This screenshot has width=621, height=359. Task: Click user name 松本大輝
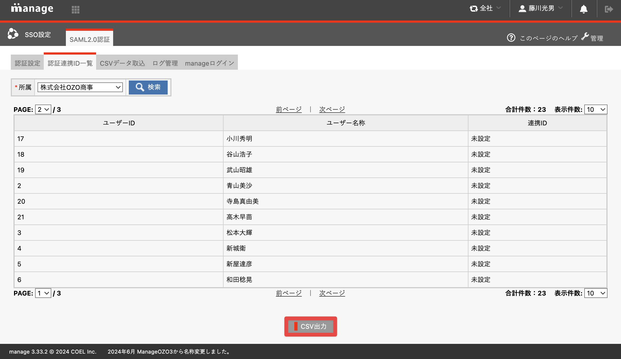[239, 233]
